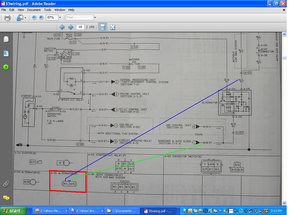Image resolution: width=299 pixels, height=215 pixels.
Task: Open the Pages panel in sidebar
Action: 6,39
